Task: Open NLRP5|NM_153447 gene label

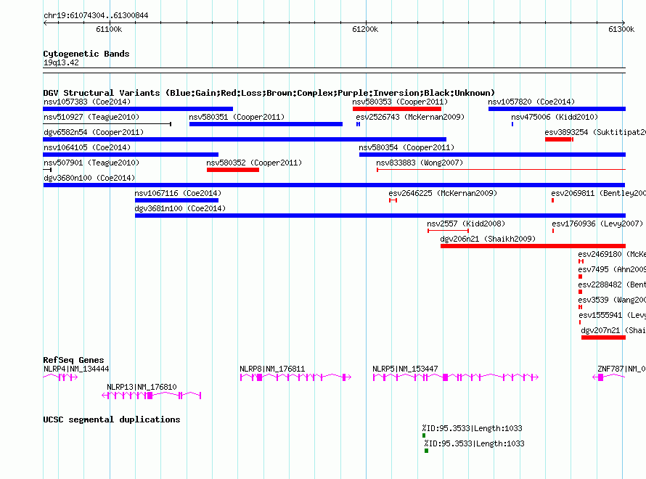Action: tap(405, 369)
